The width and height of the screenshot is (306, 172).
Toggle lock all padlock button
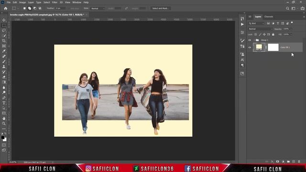pyautogui.click(x=273, y=34)
